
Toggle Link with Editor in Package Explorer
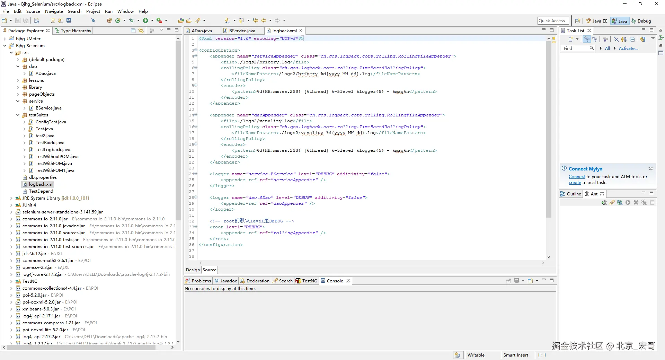(x=141, y=30)
